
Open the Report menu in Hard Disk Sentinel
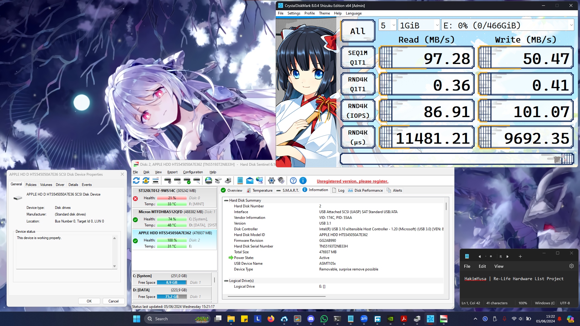(172, 172)
